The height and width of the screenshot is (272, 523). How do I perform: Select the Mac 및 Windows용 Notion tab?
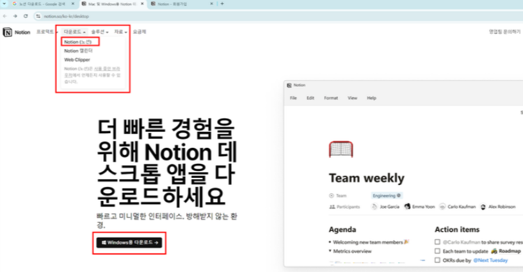tap(113, 4)
